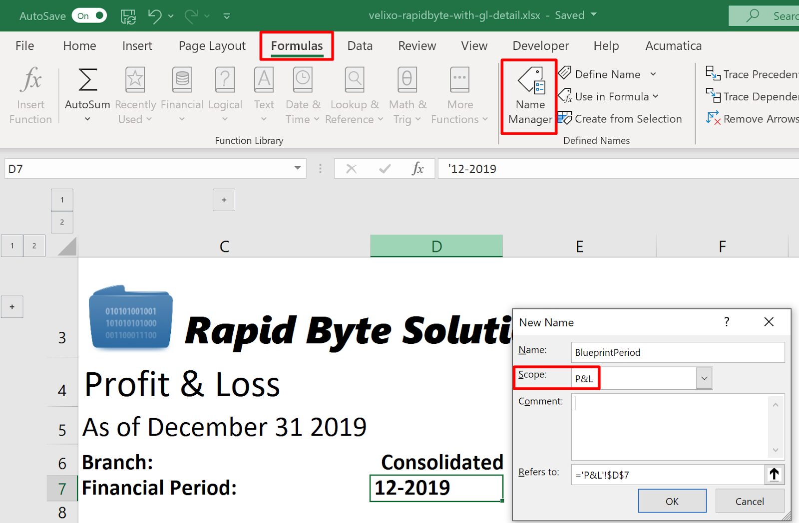Open Math & Trig functions icon
The width and height of the screenshot is (799, 523).
pyautogui.click(x=407, y=79)
